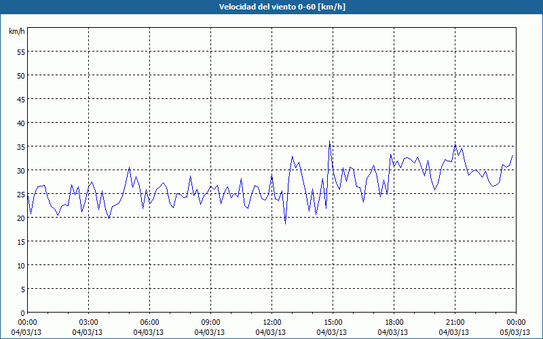
Task: Click the chart title 'Velocidad del viento 0-60 [km/h]'
Action: click(x=282, y=7)
